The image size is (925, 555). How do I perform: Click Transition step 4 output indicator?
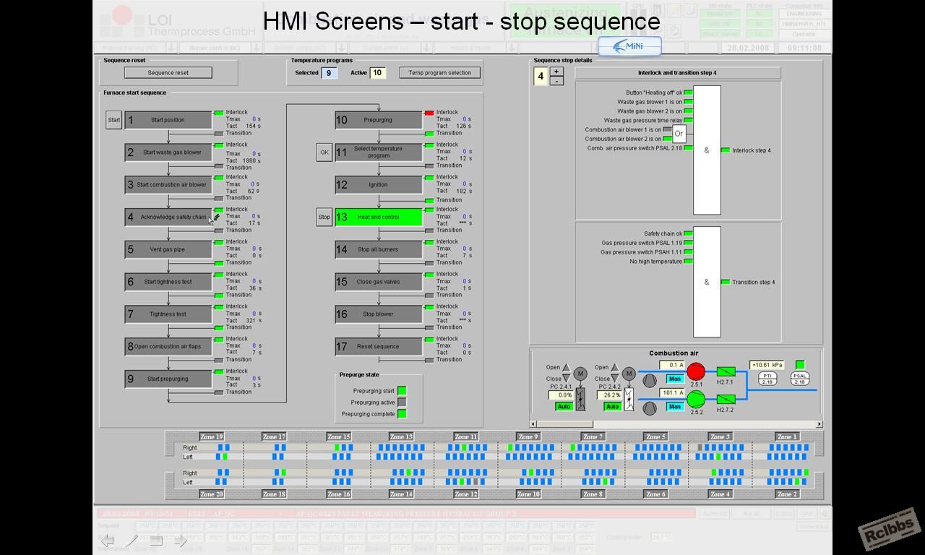click(725, 282)
